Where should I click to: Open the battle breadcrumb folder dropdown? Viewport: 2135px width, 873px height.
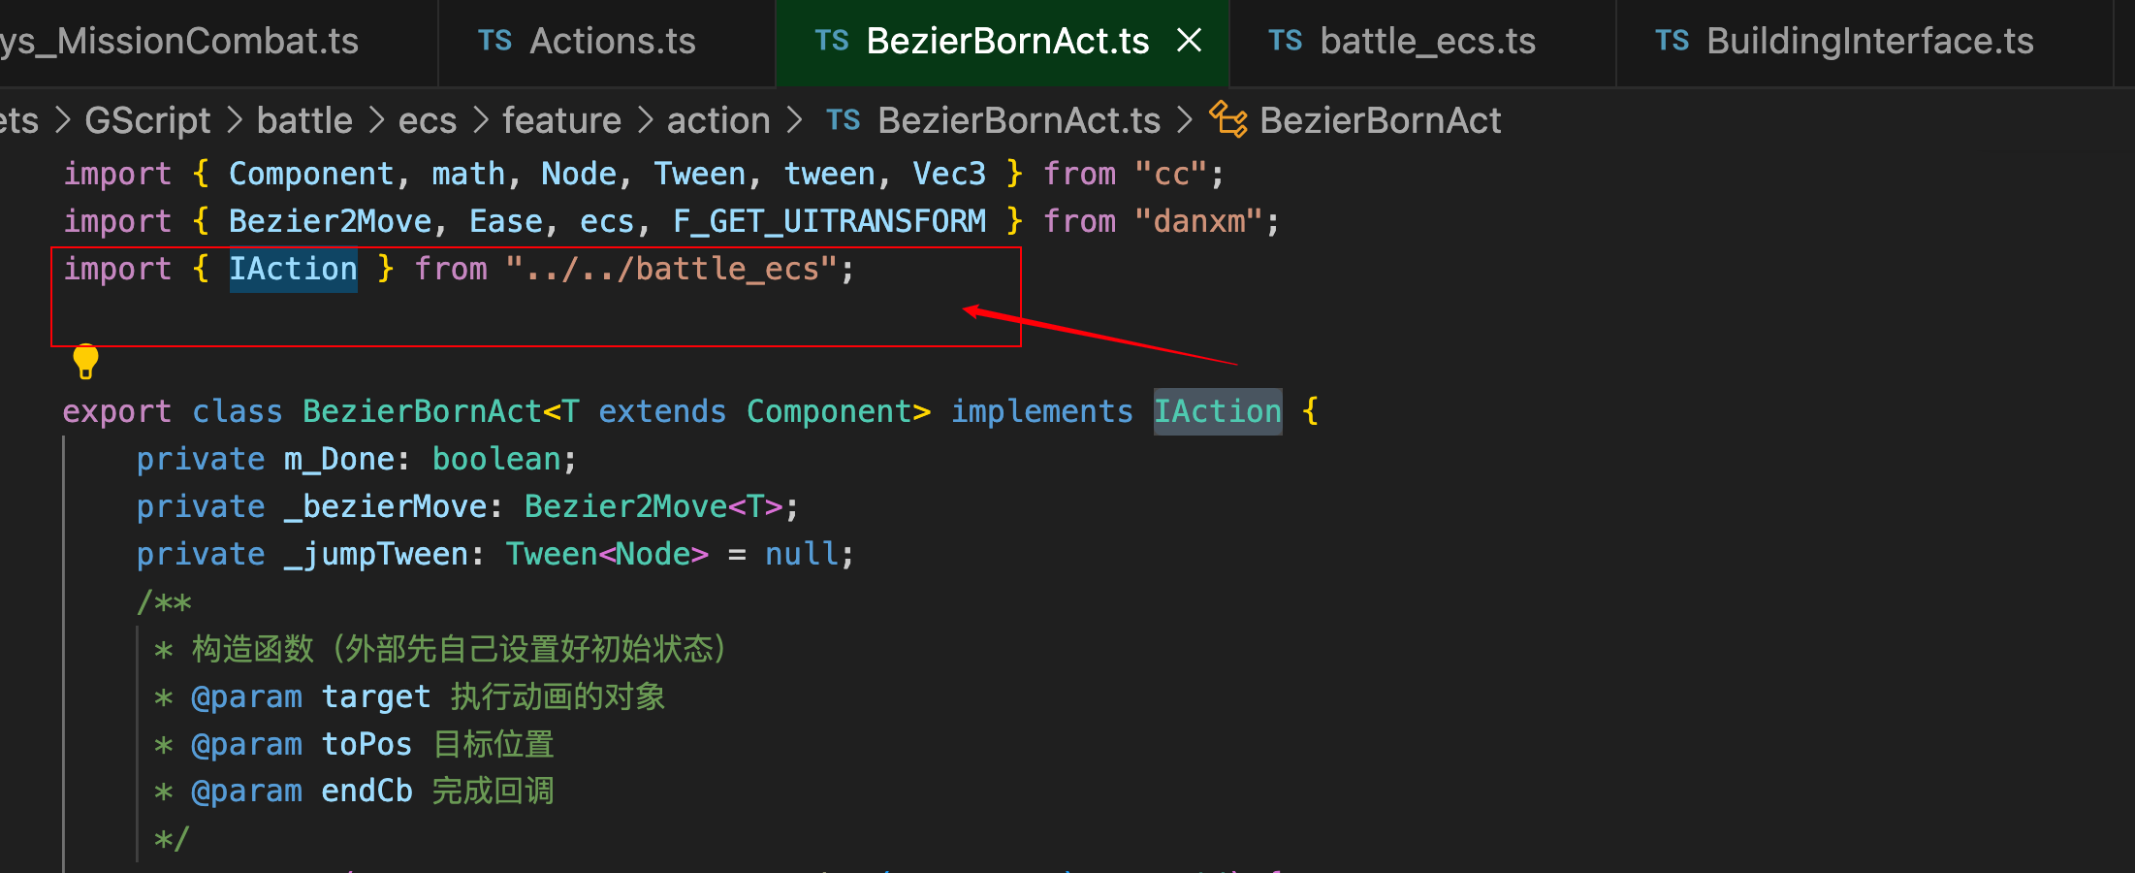[x=304, y=120]
